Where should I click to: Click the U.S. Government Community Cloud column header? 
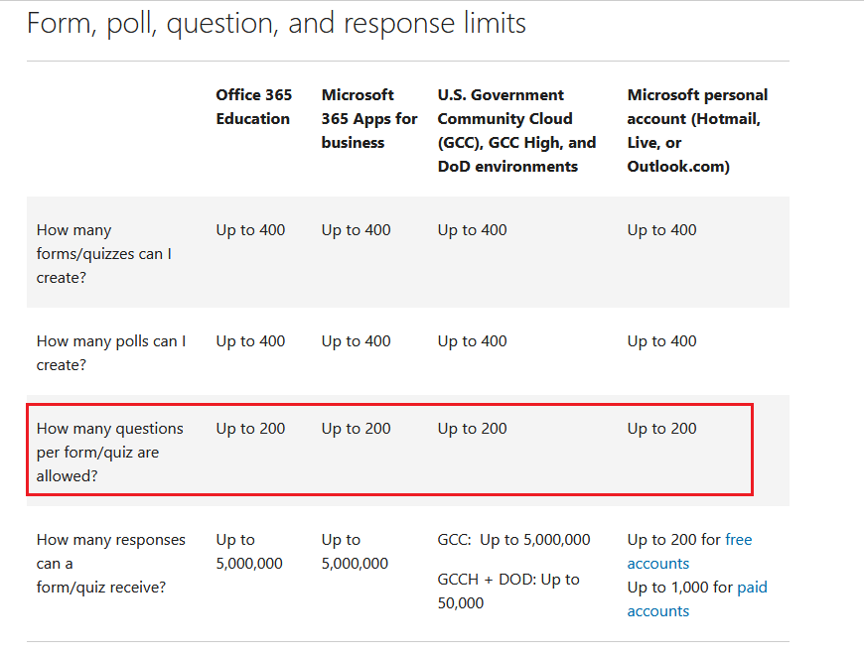[x=516, y=131]
